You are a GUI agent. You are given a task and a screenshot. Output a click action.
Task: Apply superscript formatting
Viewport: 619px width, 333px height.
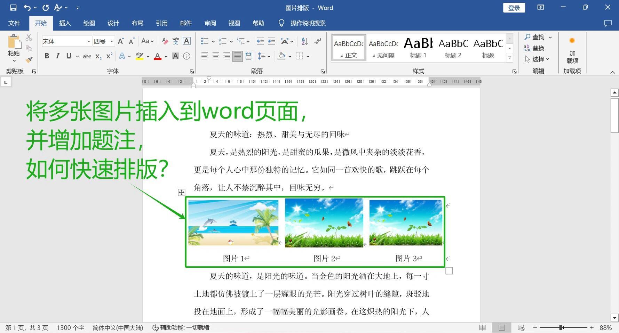click(x=109, y=56)
